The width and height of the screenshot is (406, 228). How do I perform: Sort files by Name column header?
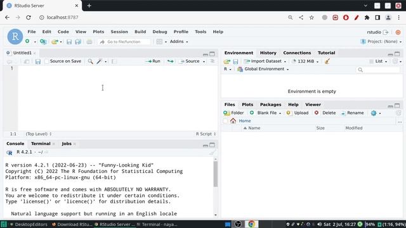[252, 128]
